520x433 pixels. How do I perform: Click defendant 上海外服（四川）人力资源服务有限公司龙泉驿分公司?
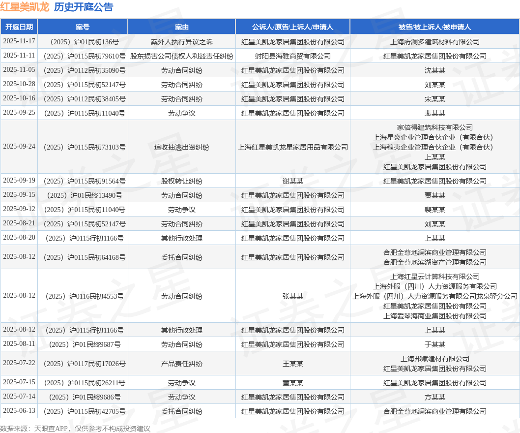click(435, 296)
